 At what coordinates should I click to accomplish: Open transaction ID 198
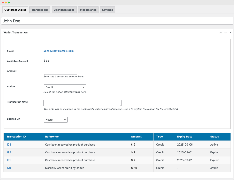click(x=9, y=145)
